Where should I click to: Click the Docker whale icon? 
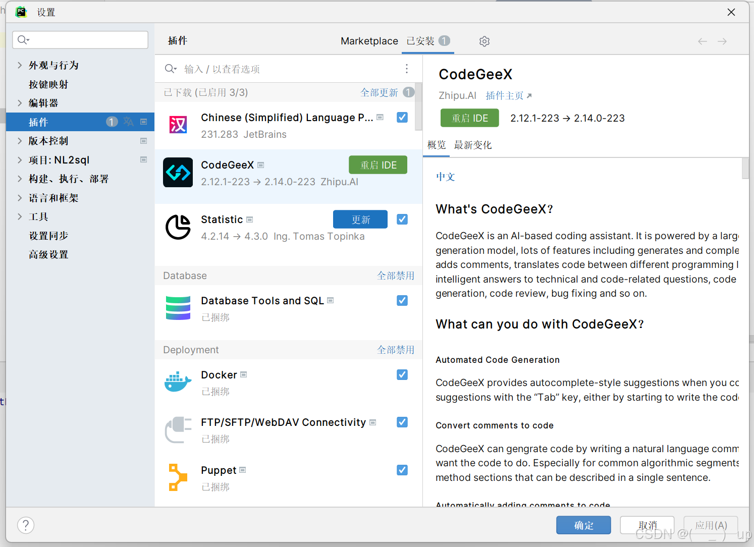pos(178,382)
